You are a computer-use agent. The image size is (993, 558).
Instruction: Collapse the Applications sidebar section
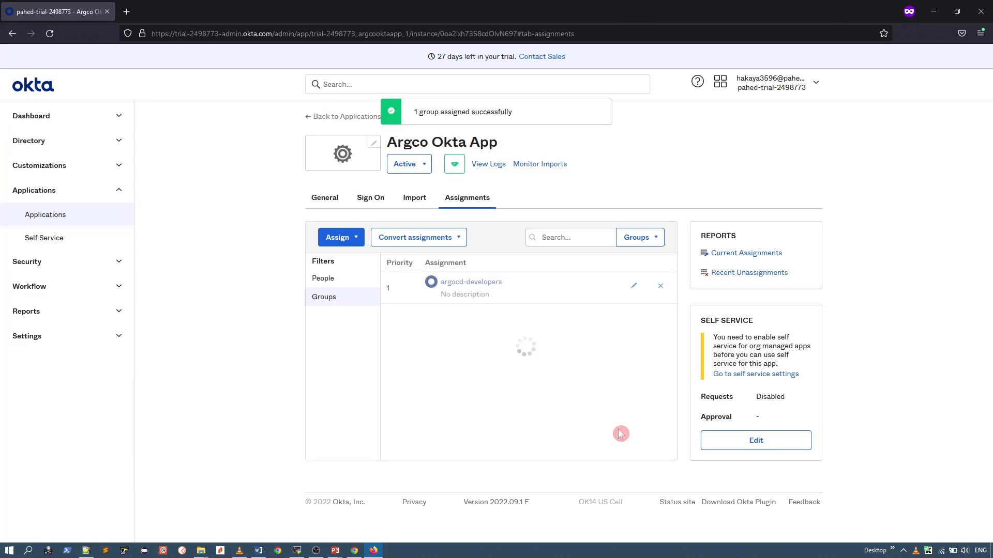67,190
